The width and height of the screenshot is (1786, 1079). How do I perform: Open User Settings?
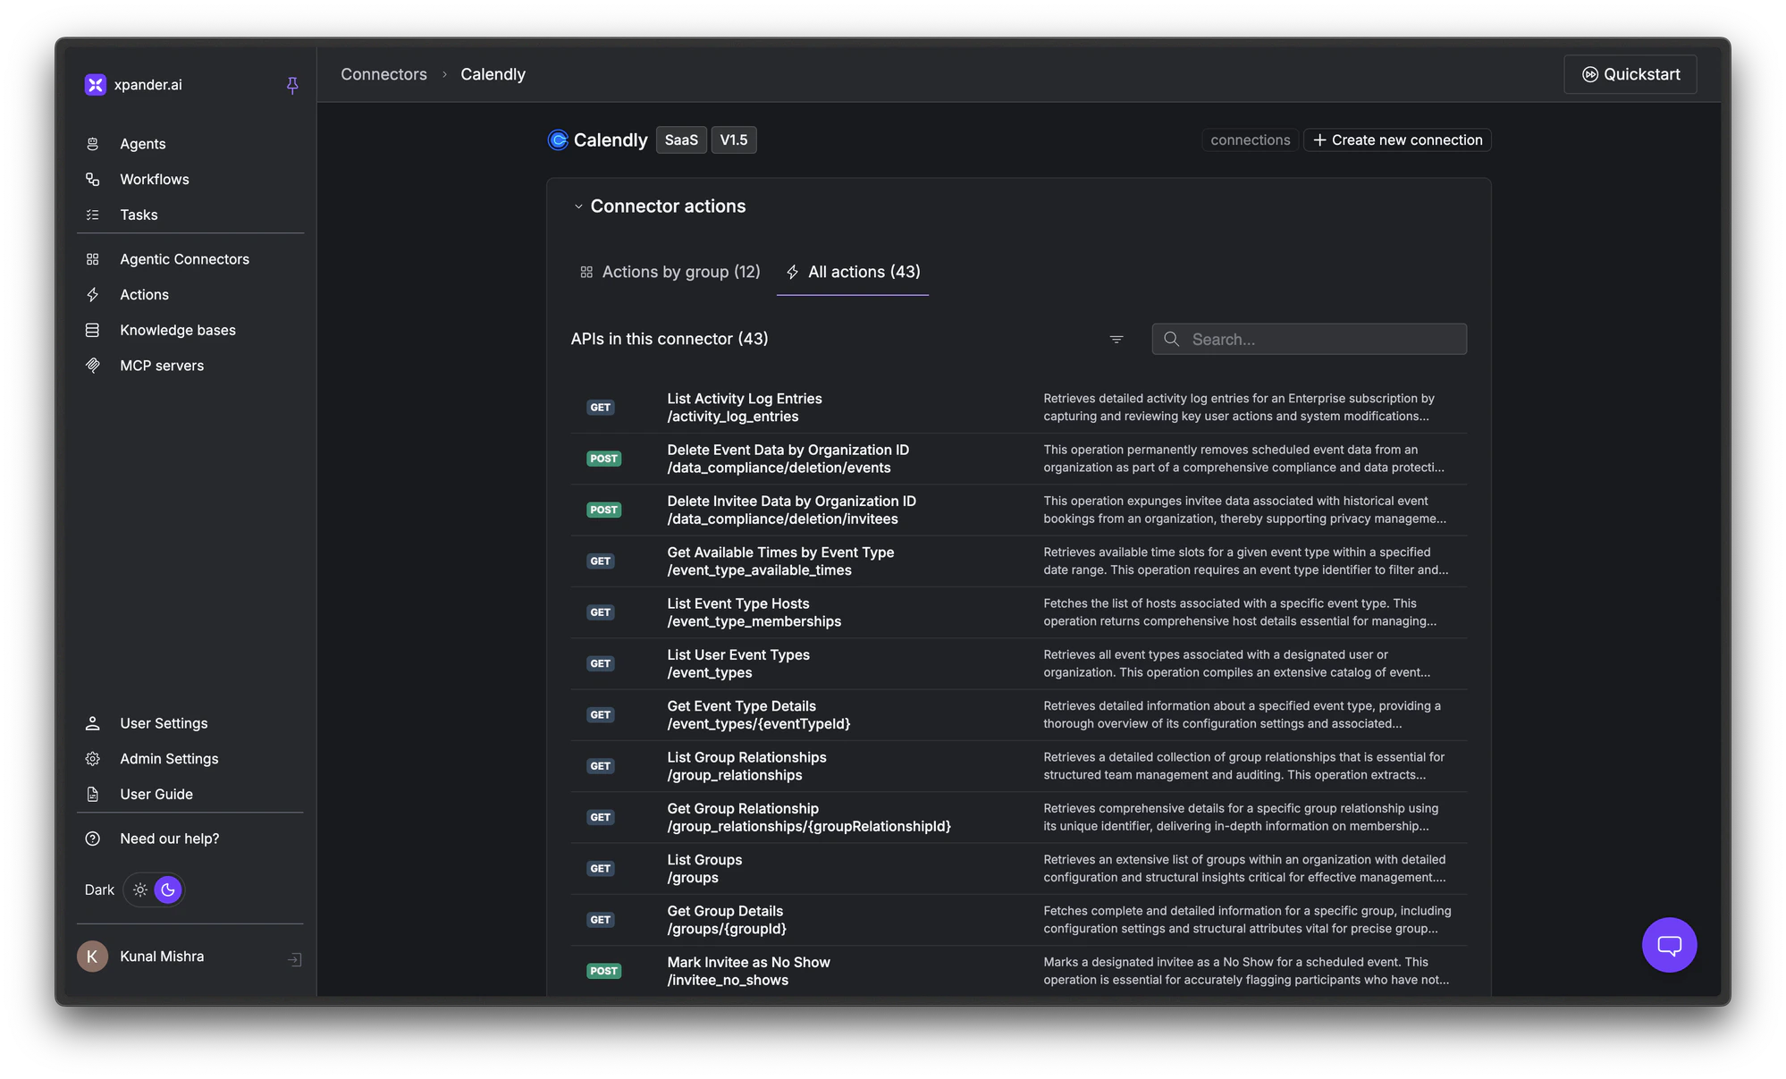[164, 722]
